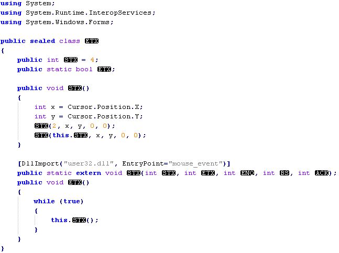Click the 'while' keyword

click(x=45, y=201)
